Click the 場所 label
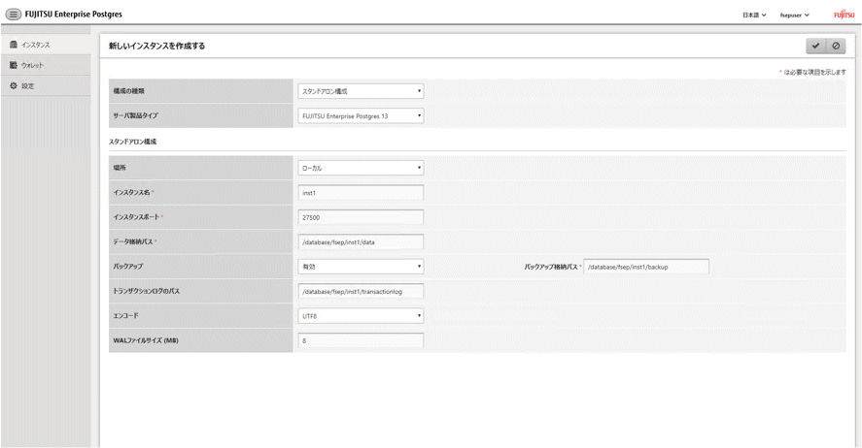The width and height of the screenshot is (862, 448). (120, 168)
